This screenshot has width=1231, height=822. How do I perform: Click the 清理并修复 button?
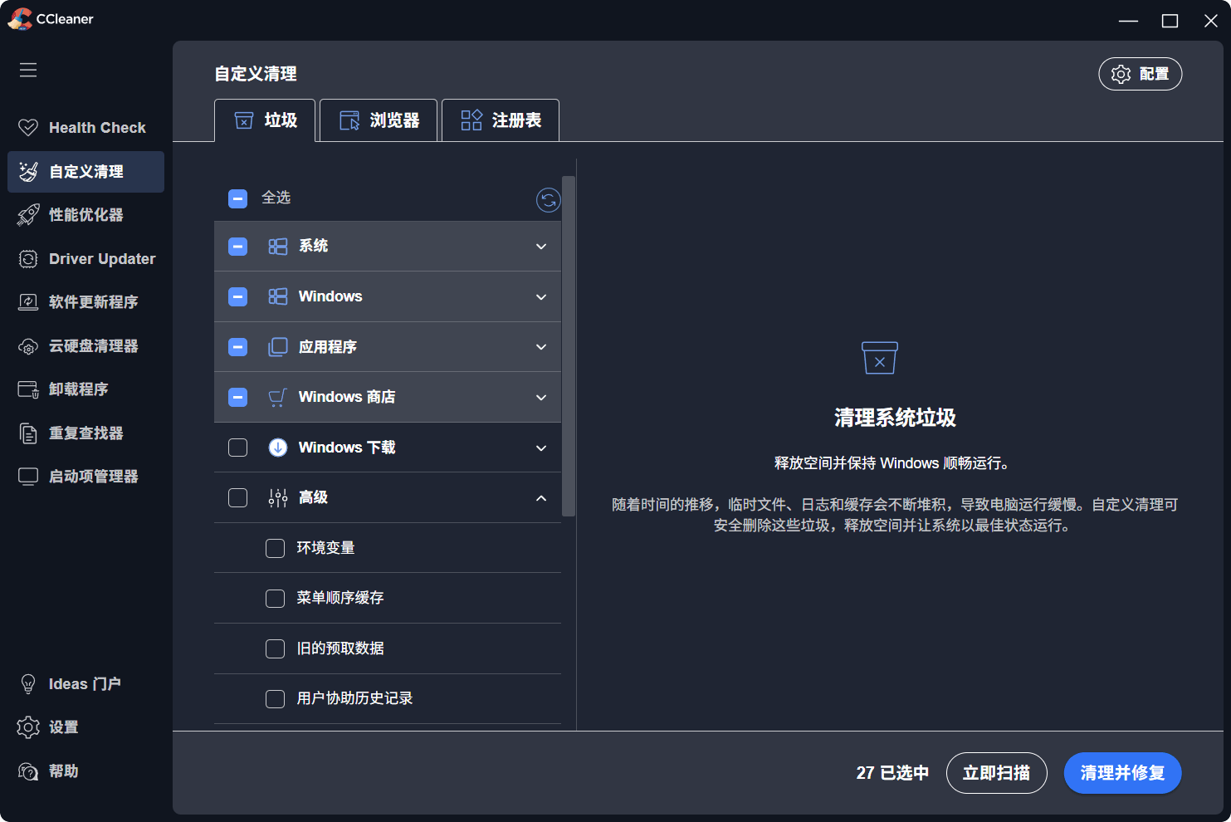[1122, 773]
